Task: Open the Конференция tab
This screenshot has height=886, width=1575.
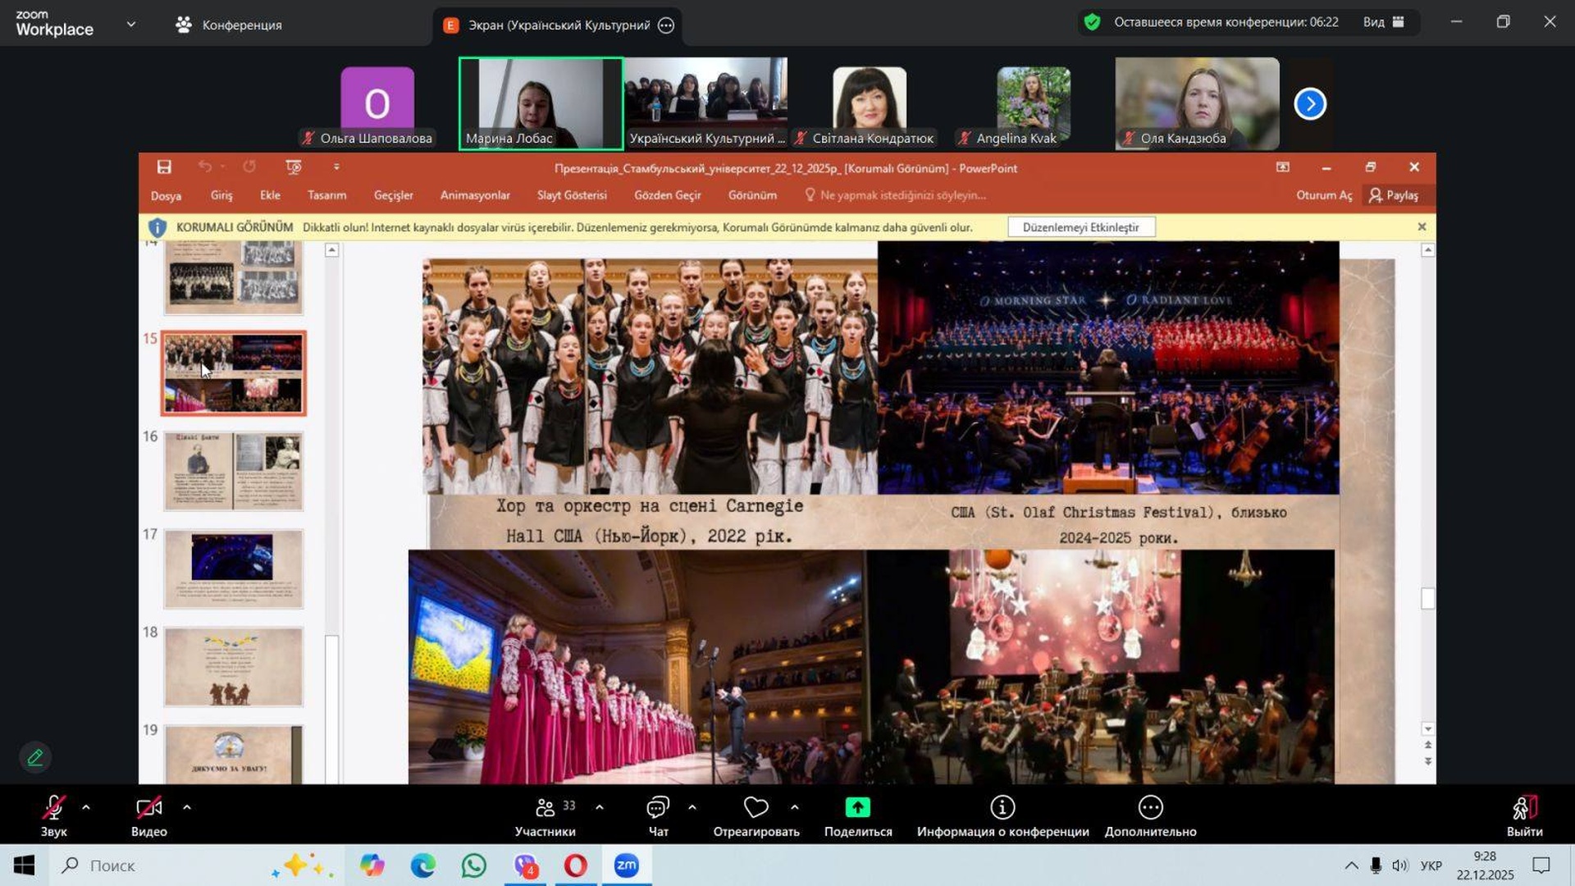Action: [x=230, y=25]
